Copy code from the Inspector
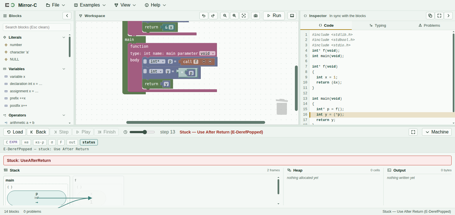Image resolution: width=455 pixels, height=215 pixels. (430, 16)
